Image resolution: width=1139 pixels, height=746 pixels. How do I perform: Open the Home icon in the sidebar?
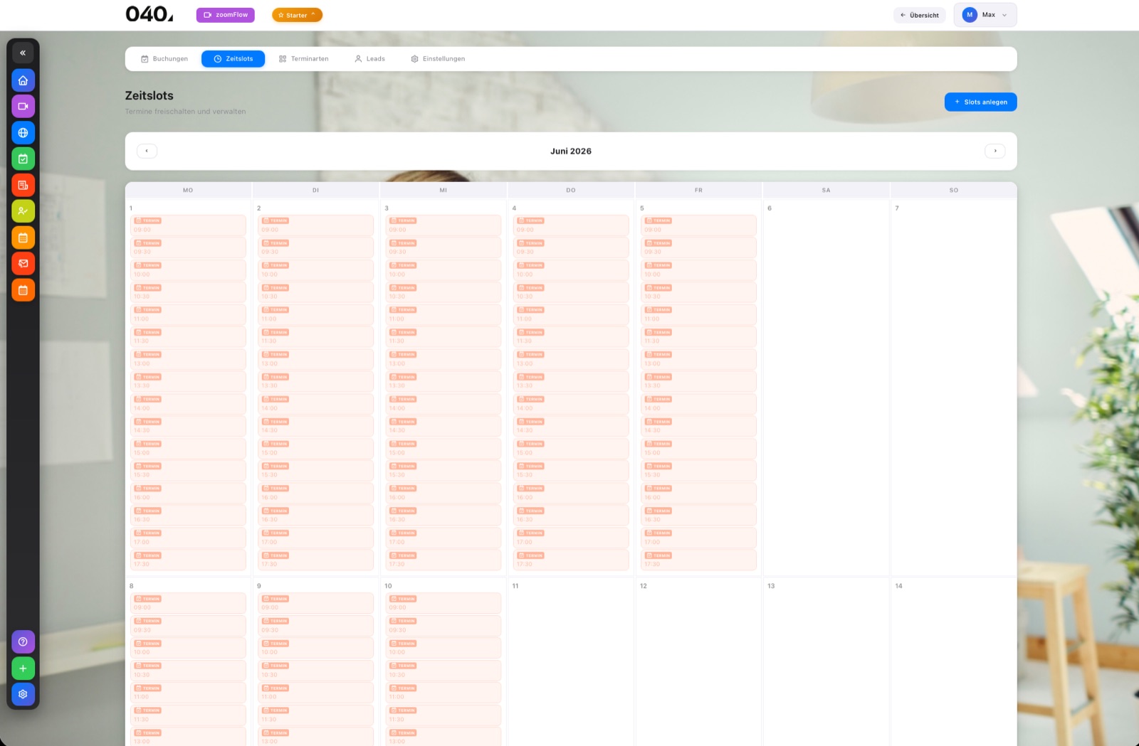tap(23, 80)
